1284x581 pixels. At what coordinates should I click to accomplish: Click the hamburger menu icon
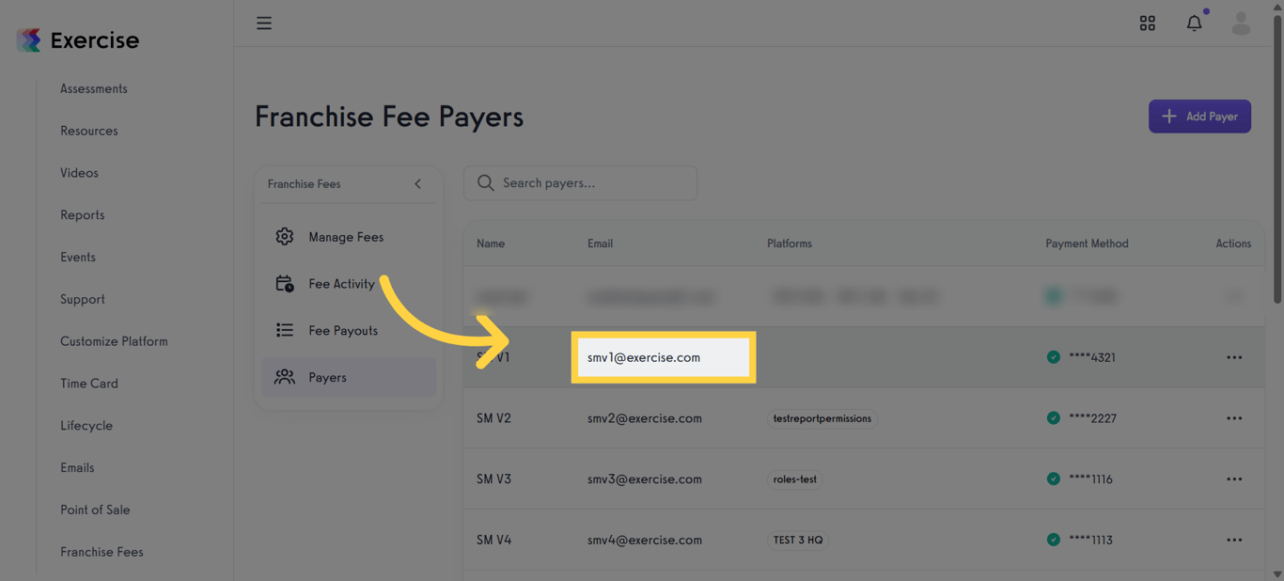[x=264, y=23]
